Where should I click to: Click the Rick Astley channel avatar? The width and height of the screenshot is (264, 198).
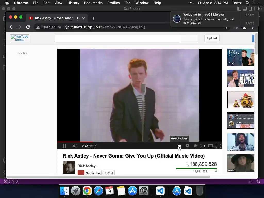69,167
